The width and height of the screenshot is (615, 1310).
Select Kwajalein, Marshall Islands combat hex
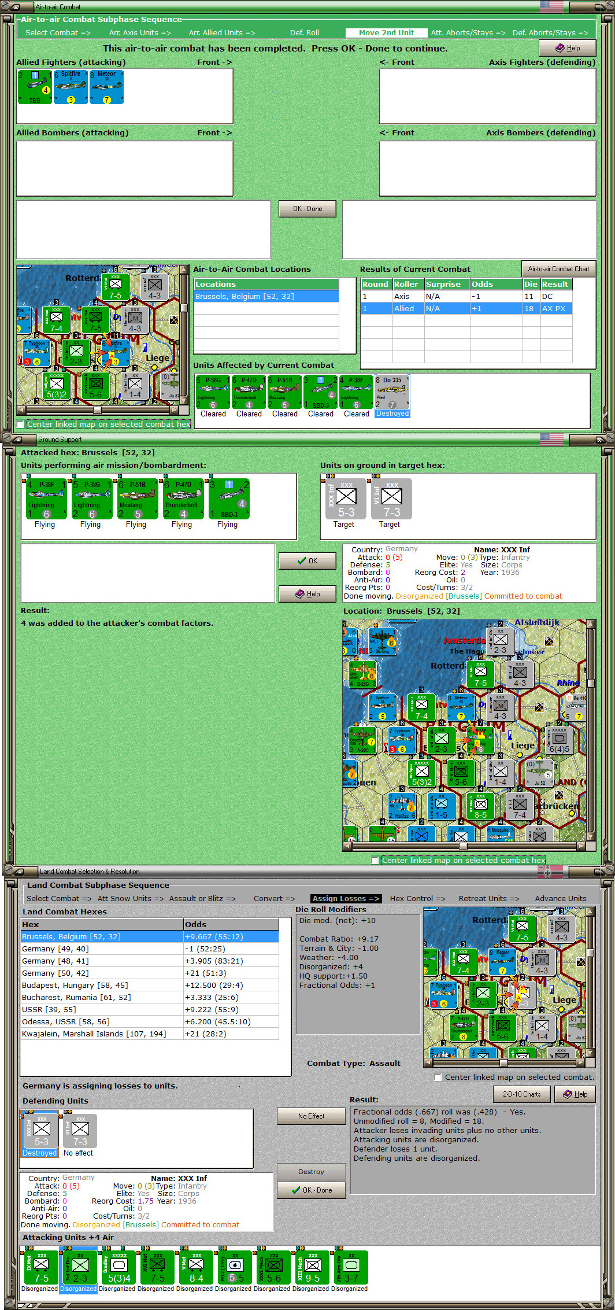[x=150, y=1034]
